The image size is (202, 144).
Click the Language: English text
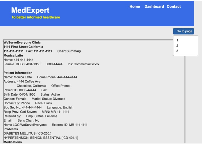(60, 108)
